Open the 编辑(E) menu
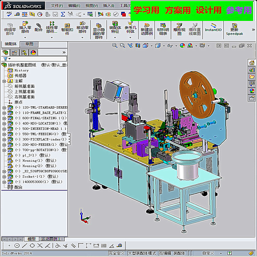 pos(74,5)
